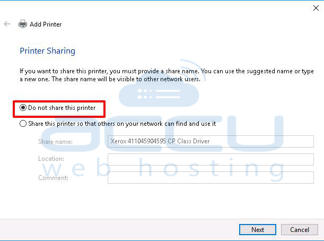Click the Share name label
324x241 pixels.
tap(55, 142)
